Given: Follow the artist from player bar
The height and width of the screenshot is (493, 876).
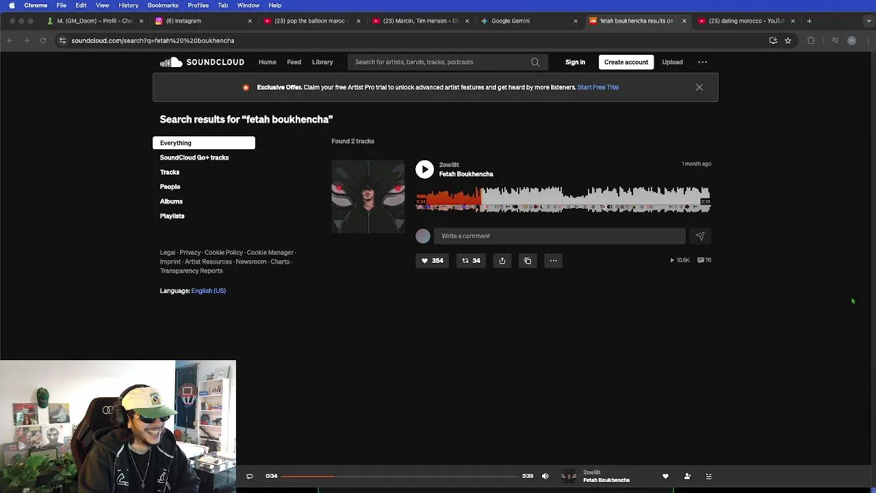Looking at the screenshot, I should (687, 477).
